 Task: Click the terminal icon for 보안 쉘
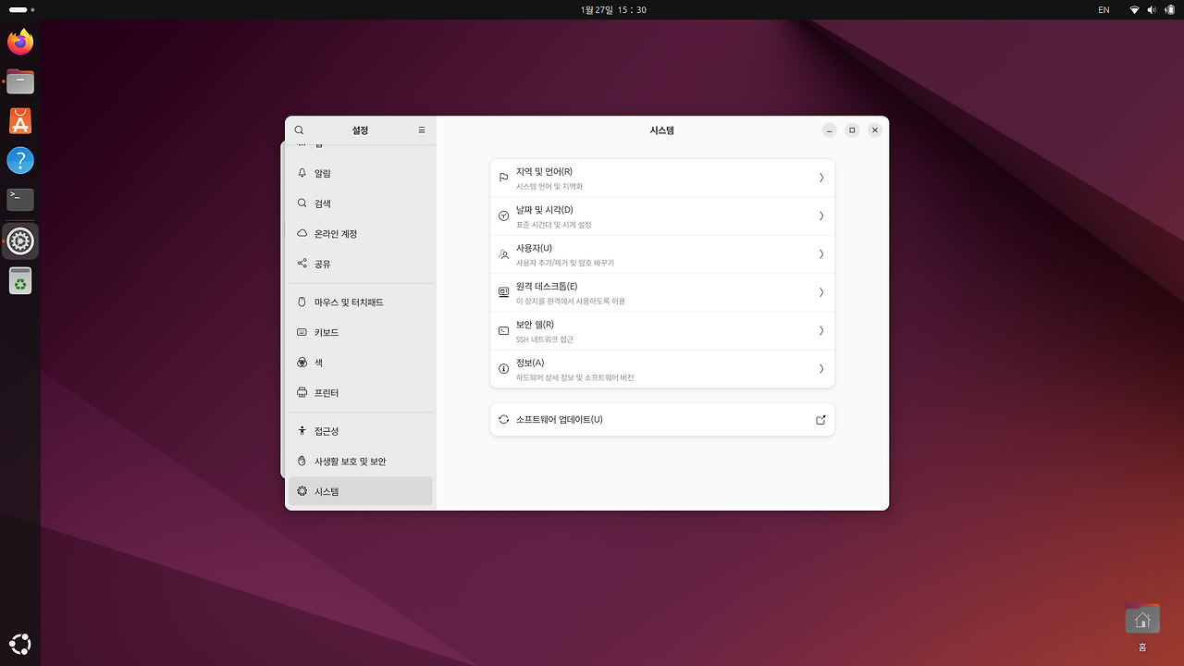click(503, 330)
